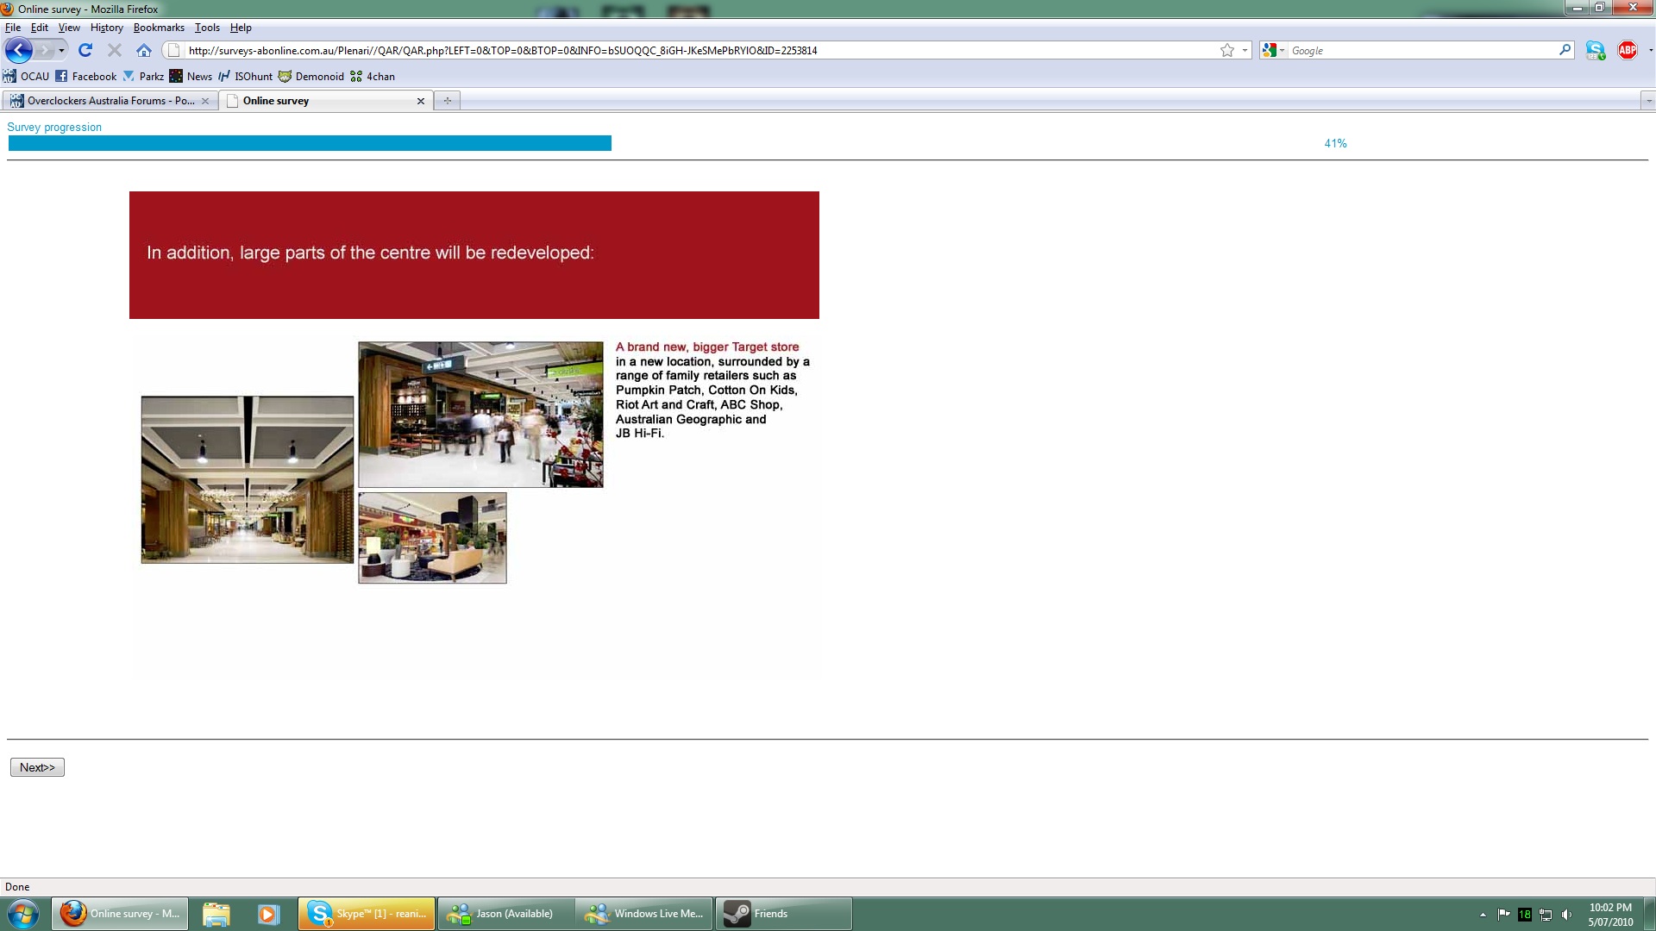Image resolution: width=1656 pixels, height=931 pixels.
Task: Open the volume speaker tray icon
Action: click(1566, 915)
